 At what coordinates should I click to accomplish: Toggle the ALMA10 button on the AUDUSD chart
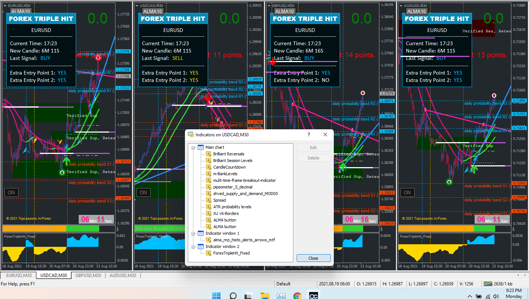tap(416, 11)
